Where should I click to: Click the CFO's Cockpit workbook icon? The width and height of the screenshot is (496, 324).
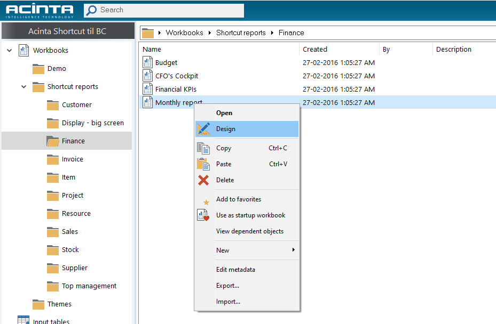[x=147, y=76]
